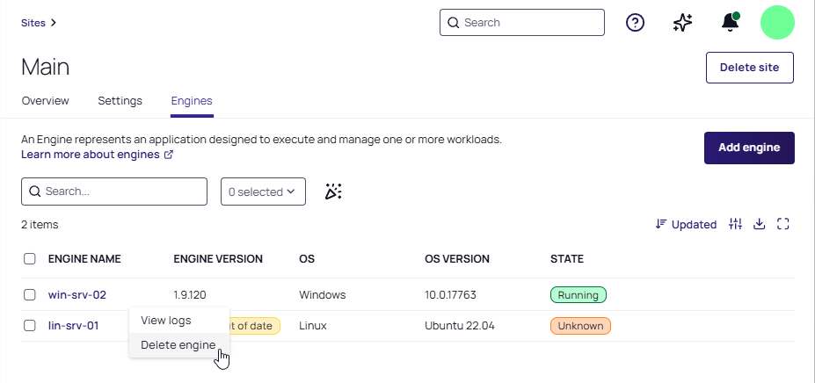Expand table to full screen
The width and height of the screenshot is (815, 383).
tap(783, 225)
